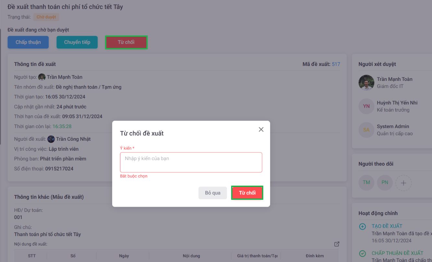
Task: Confirm rejection with dialog Từ chối button
Action: pyautogui.click(x=247, y=193)
